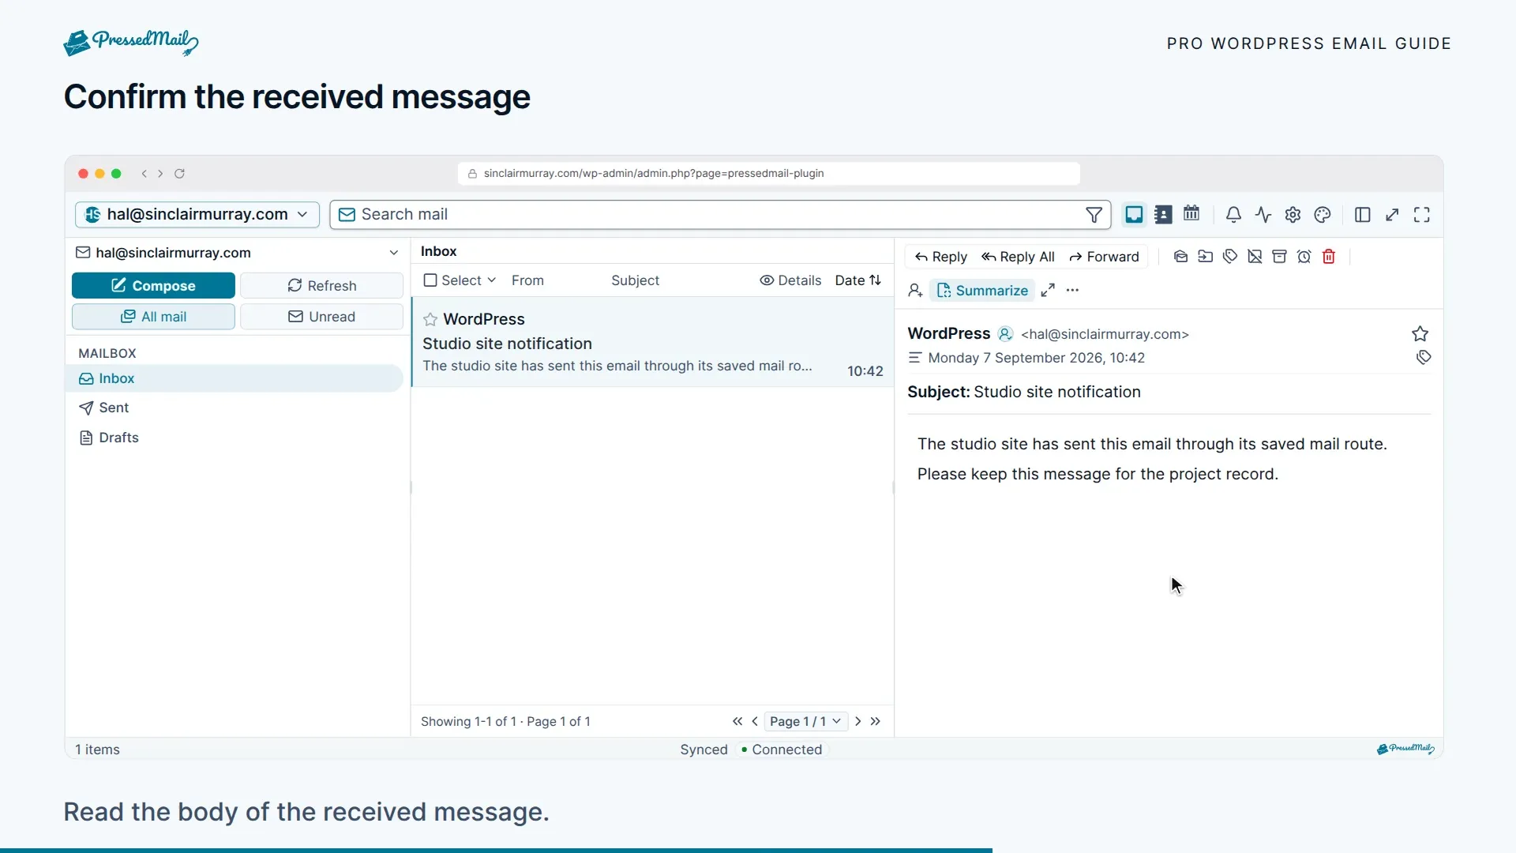Image resolution: width=1516 pixels, height=853 pixels.
Task: Toggle message headers lines icon beside date
Action: pos(914,358)
